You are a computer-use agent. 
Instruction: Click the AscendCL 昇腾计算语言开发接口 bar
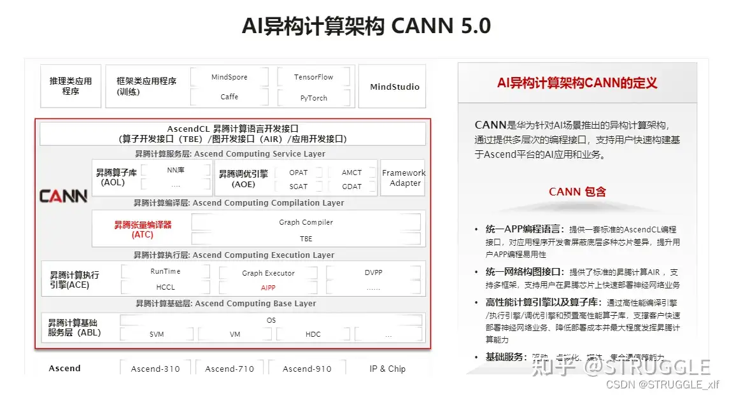point(232,134)
